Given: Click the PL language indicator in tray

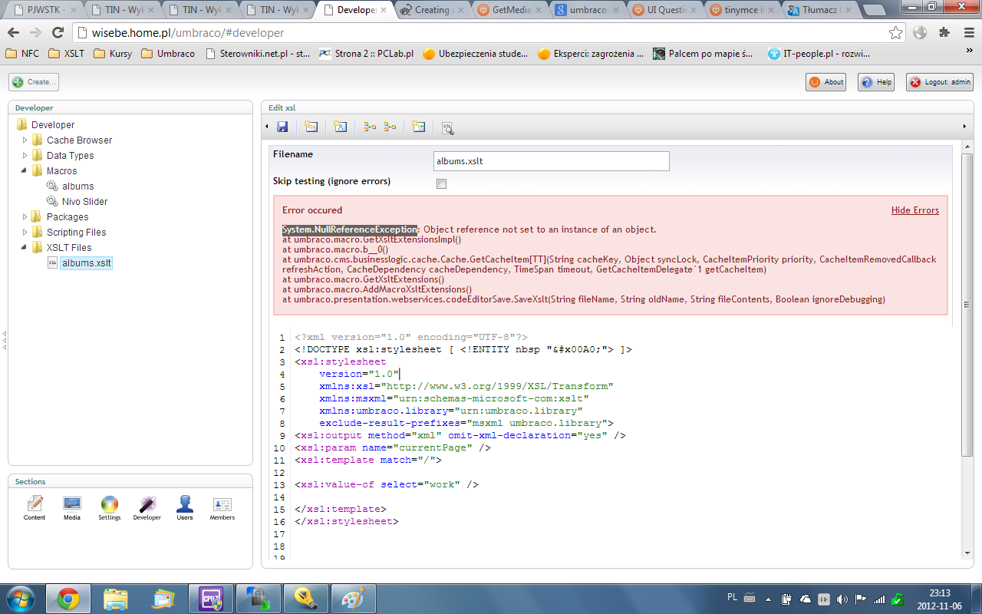Looking at the screenshot, I should 732,596.
